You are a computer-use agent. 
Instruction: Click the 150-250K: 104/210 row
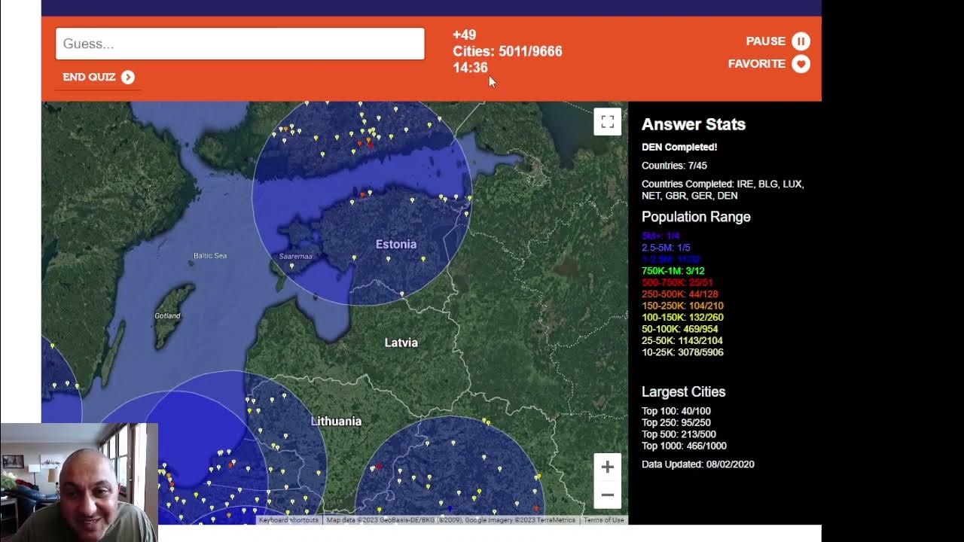click(682, 306)
